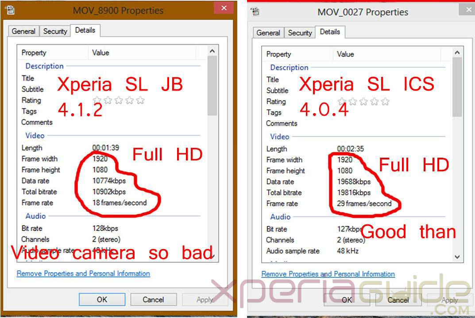Screen dimensions: 475x318
Task: Set third rating star in MOV_0027 window
Action: (363, 102)
